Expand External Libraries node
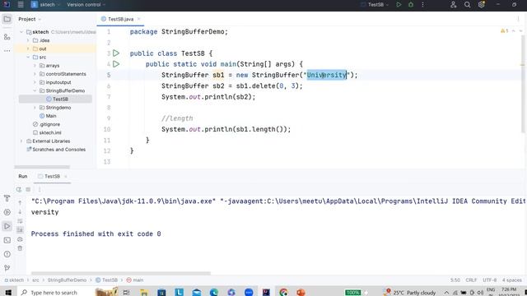The width and height of the screenshot is (527, 296). click(21, 141)
